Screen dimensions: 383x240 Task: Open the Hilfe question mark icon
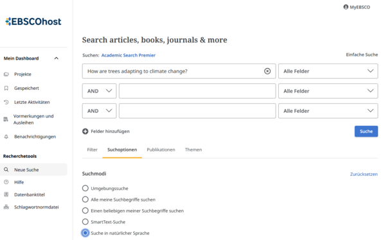(6, 182)
